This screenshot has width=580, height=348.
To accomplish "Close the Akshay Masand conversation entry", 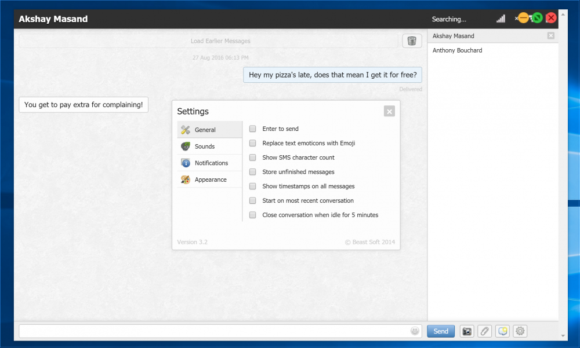I will [x=550, y=36].
